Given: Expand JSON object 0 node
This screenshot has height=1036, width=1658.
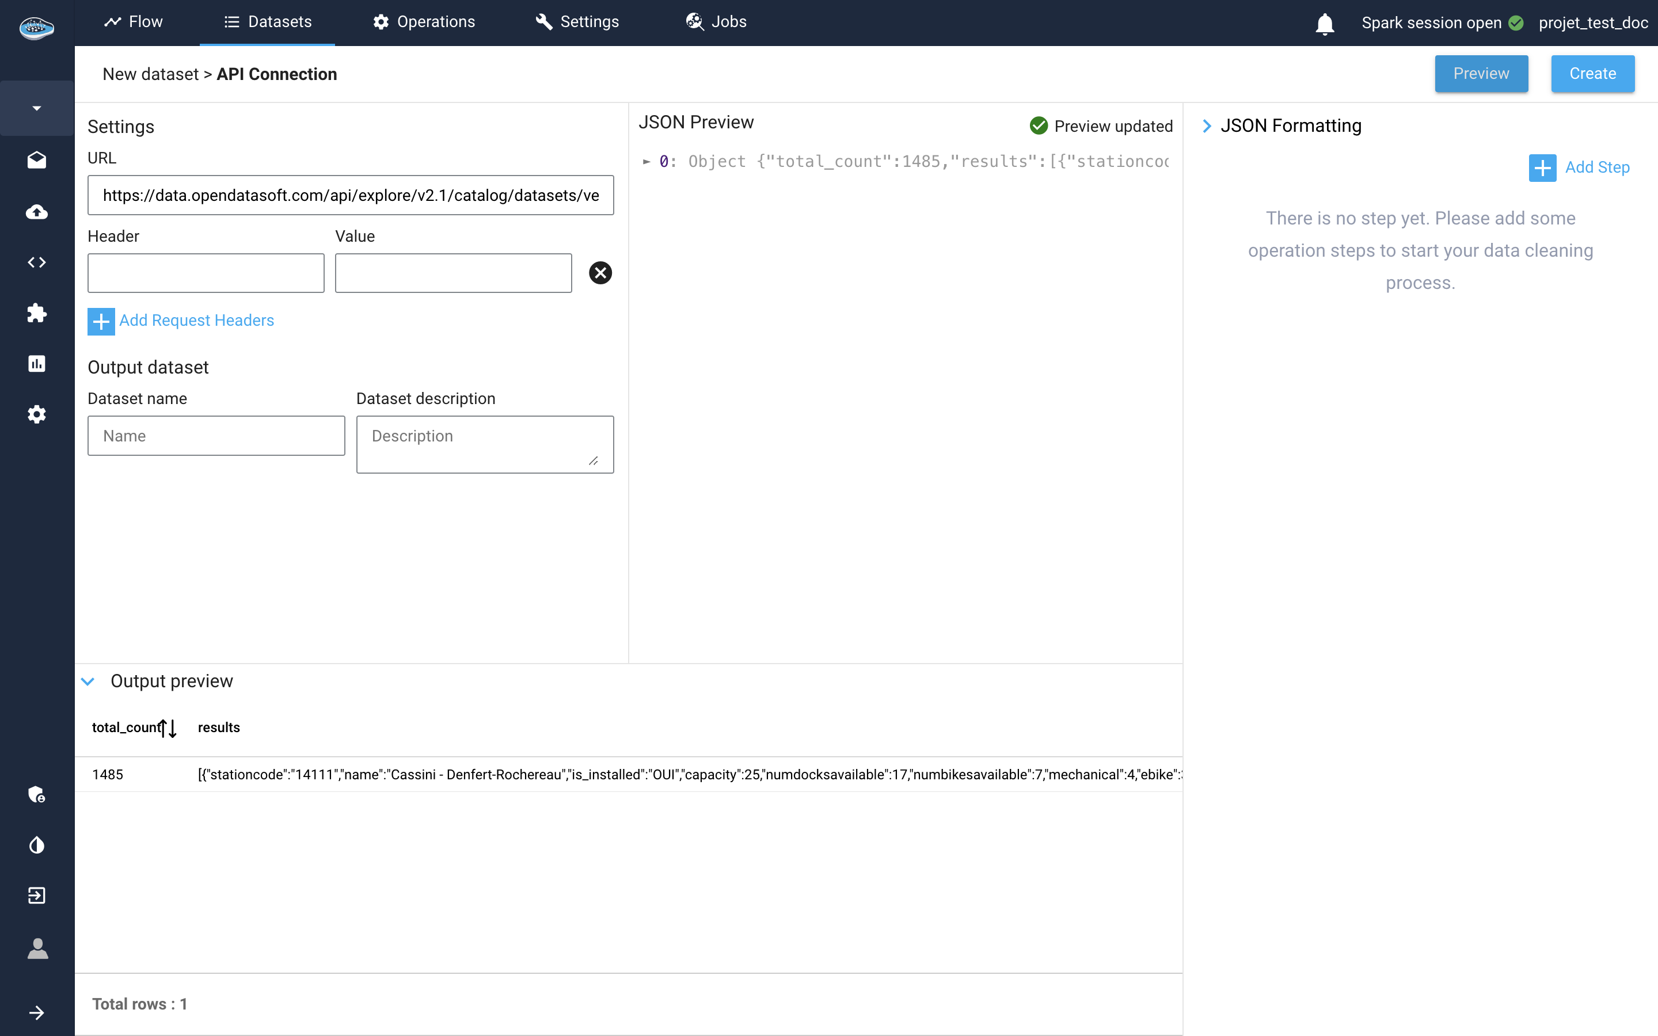Looking at the screenshot, I should [x=646, y=162].
